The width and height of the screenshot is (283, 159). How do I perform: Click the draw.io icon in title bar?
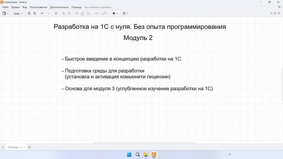point(2,2)
